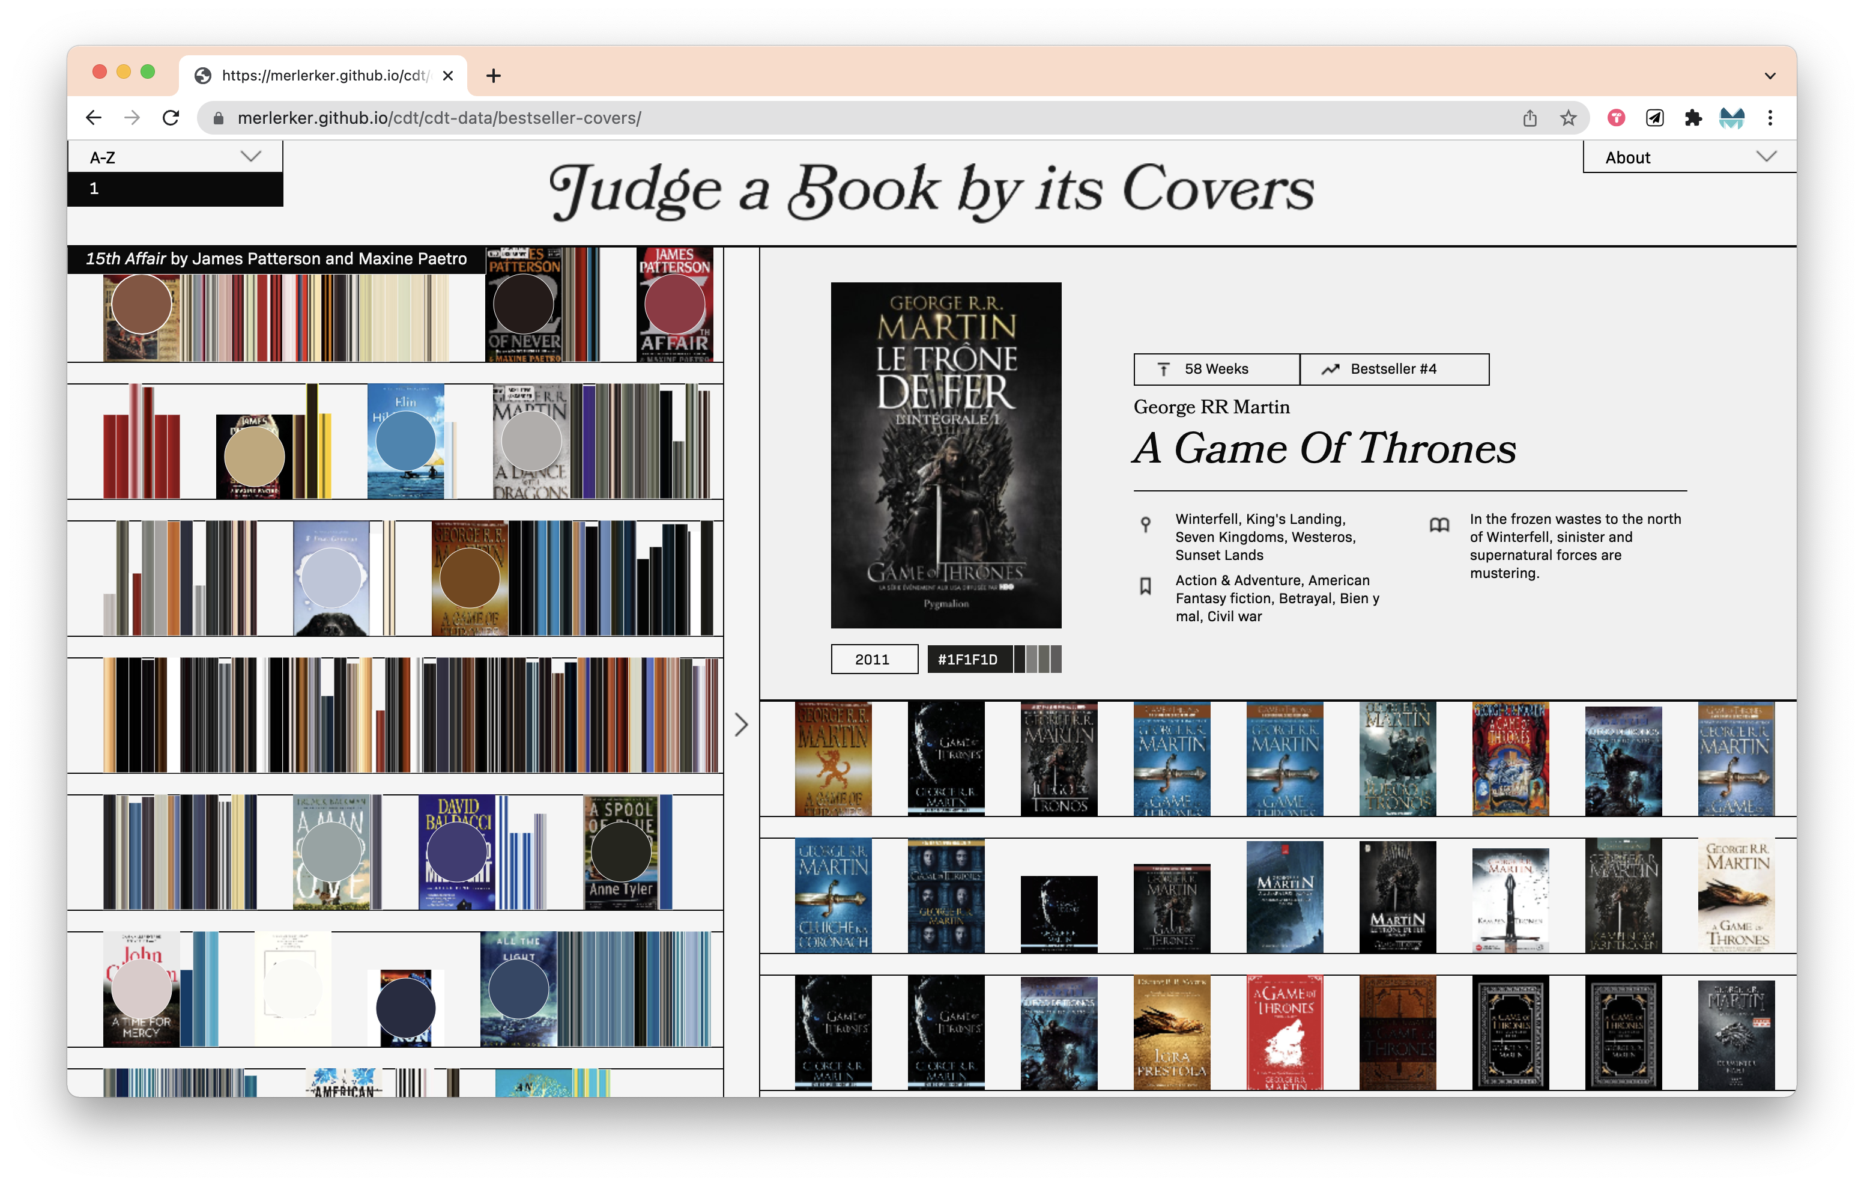Click the 2011 year label
The height and width of the screenshot is (1186, 1864).
(x=874, y=659)
